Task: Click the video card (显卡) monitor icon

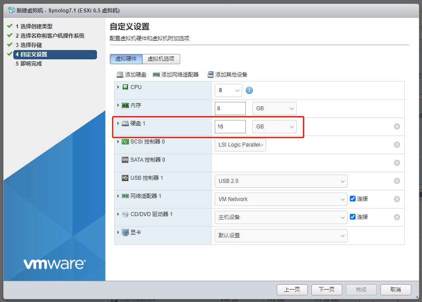Action: 125,232
